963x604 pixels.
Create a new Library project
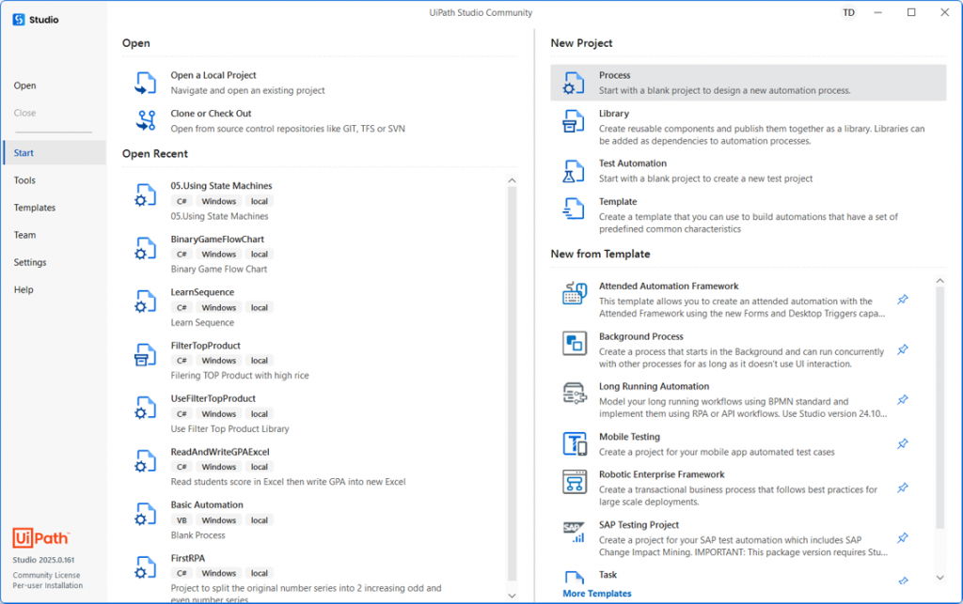(748, 126)
